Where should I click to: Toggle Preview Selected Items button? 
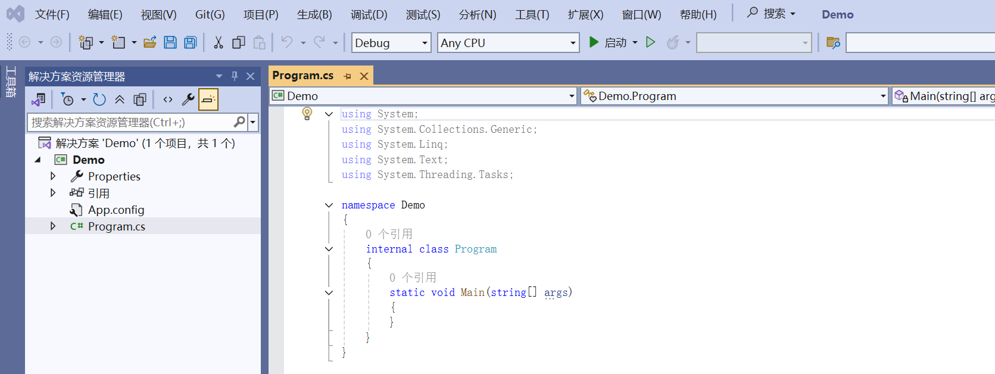[208, 99]
